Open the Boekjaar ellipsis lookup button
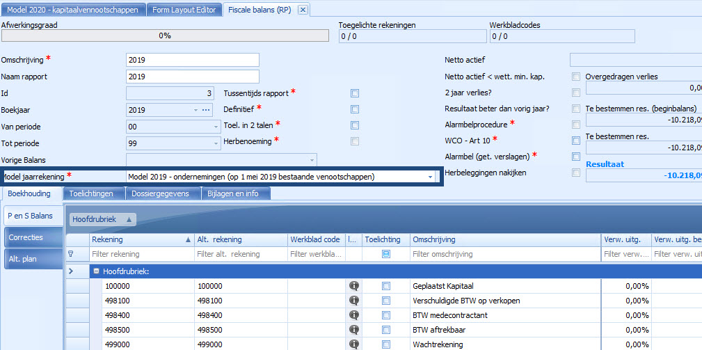This screenshot has width=702, height=350. (x=206, y=110)
